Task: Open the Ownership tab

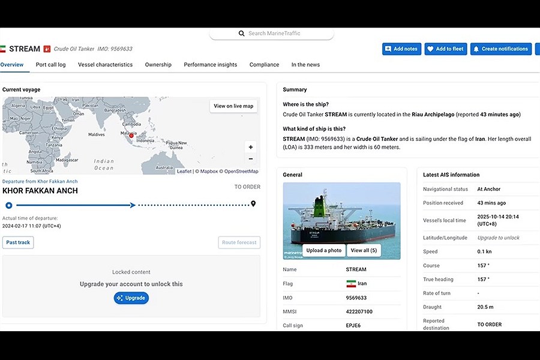Action: point(158,65)
